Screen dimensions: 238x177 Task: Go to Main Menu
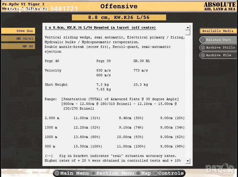[x=75, y=173]
